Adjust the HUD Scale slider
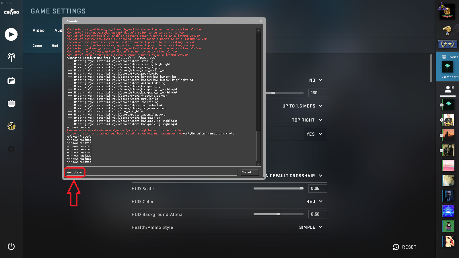459x258 pixels. click(279, 188)
